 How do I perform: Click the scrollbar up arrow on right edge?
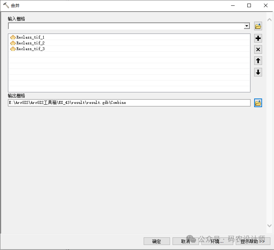[269, 19]
